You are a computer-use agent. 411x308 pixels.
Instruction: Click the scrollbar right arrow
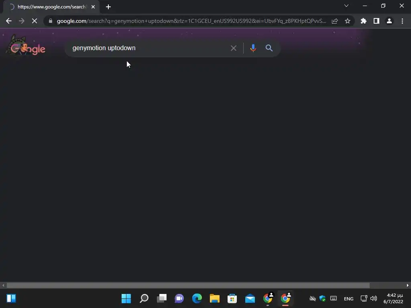pyautogui.click(x=408, y=285)
